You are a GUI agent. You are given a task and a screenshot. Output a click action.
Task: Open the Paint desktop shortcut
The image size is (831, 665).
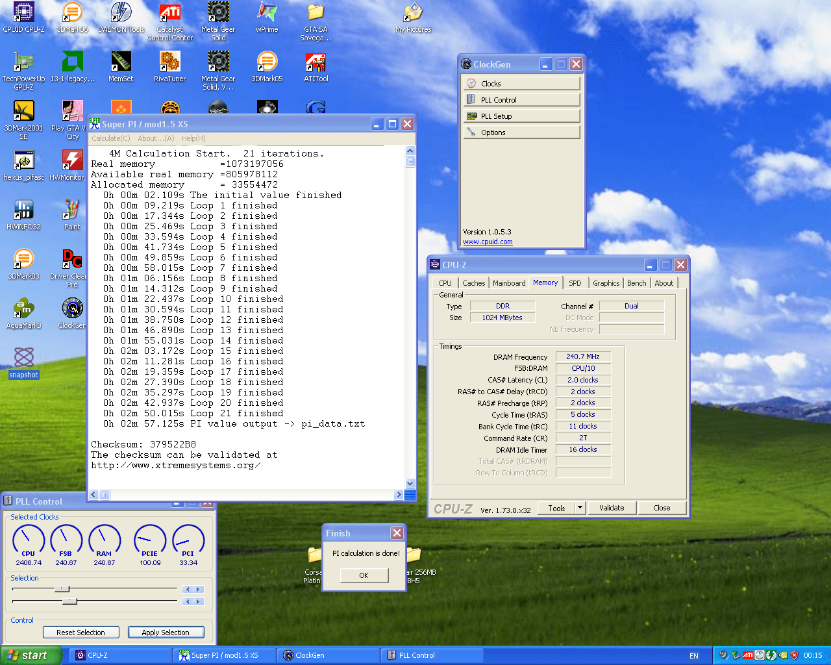tap(72, 215)
